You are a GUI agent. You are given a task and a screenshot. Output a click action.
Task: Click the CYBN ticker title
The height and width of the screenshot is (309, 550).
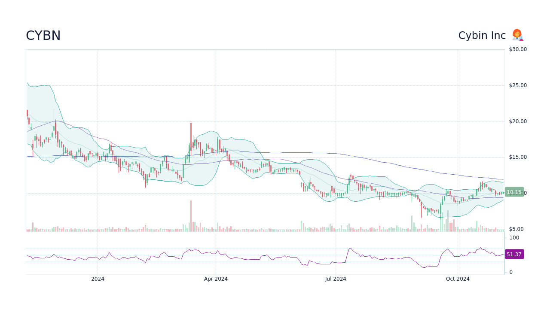tap(43, 36)
